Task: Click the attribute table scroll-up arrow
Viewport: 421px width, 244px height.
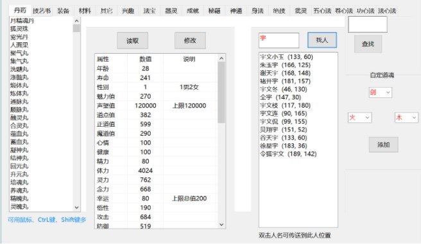Action: [221, 58]
